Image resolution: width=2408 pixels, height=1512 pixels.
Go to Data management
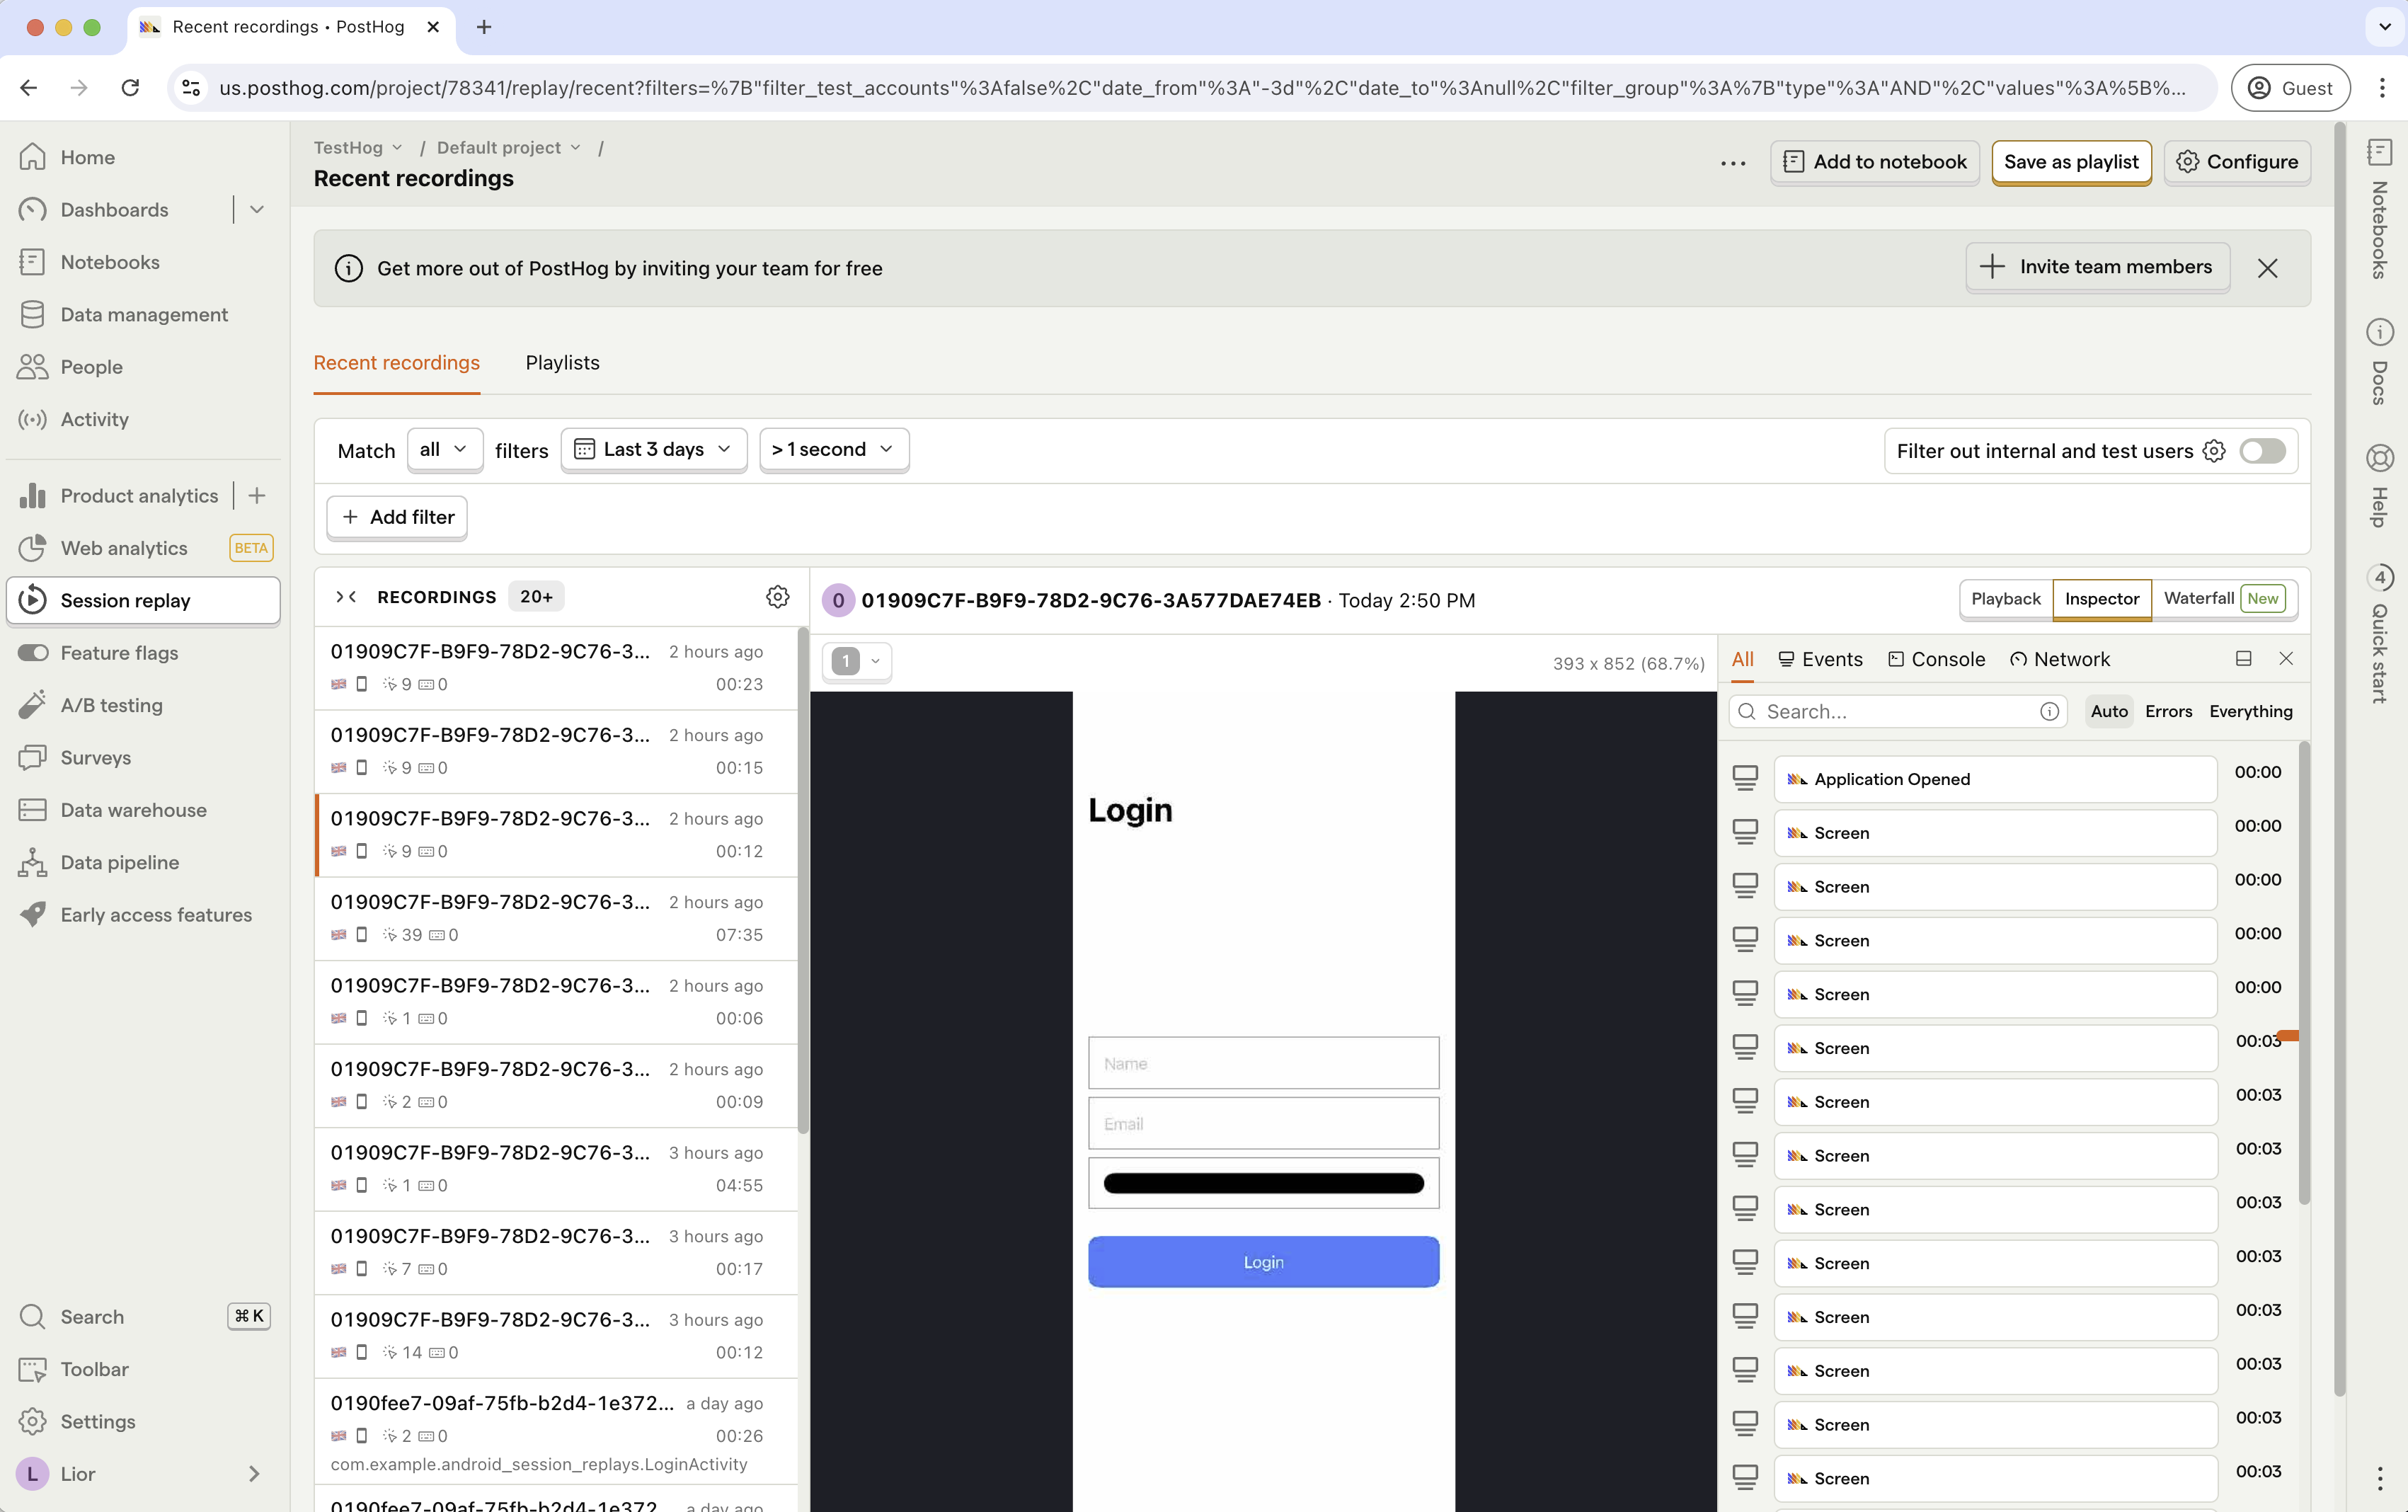pos(143,314)
